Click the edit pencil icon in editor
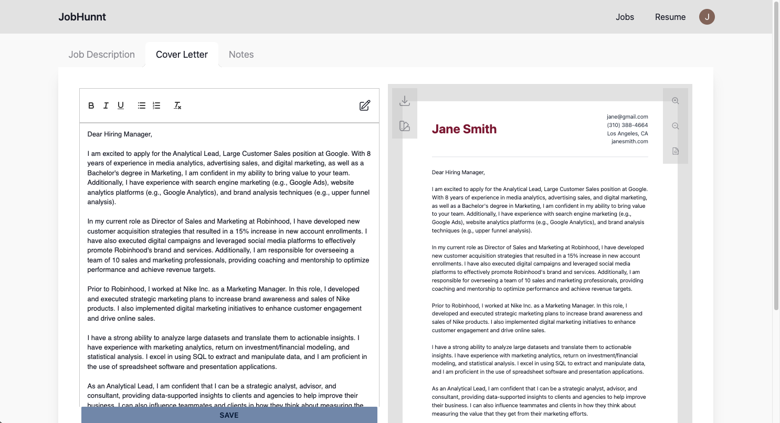 365,105
